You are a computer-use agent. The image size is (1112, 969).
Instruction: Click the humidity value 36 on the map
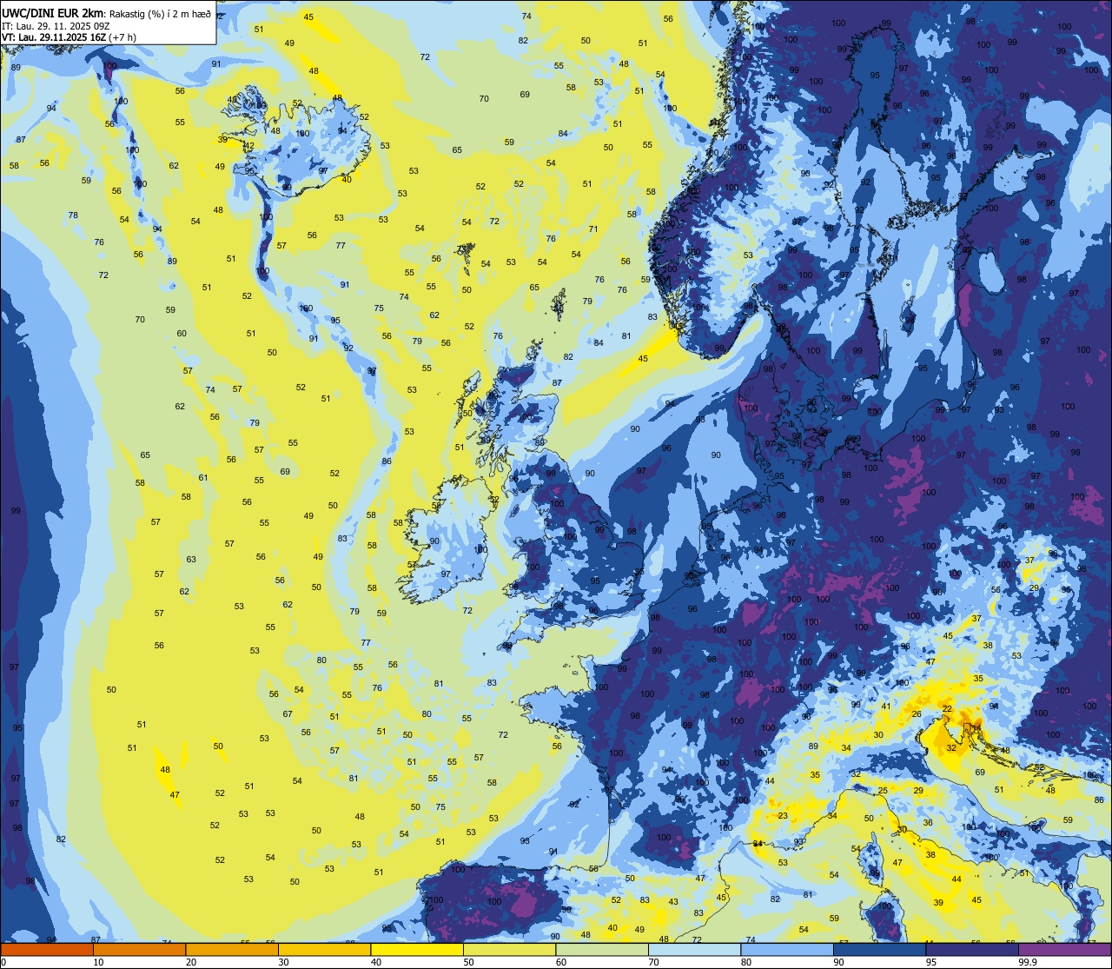pos(928,822)
